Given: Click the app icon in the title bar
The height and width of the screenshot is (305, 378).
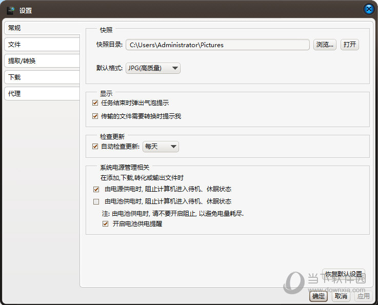Looking at the screenshot, I should click(11, 10).
